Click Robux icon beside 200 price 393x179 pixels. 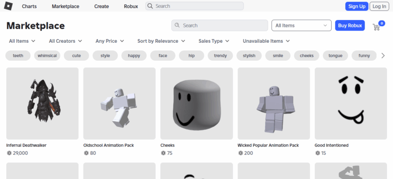pyautogui.click(x=241, y=153)
